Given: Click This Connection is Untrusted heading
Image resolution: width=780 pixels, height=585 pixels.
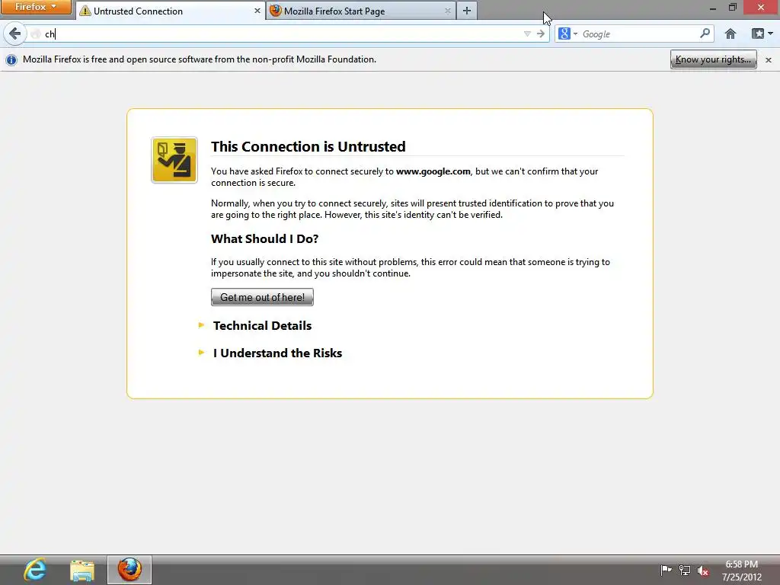Looking at the screenshot, I should (308, 147).
